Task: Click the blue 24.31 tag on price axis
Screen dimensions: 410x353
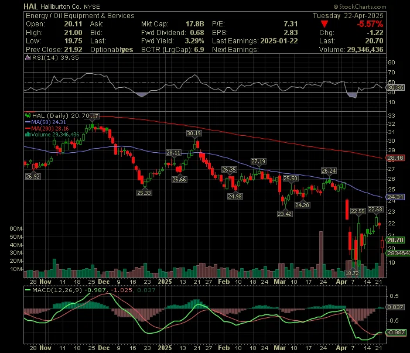Action: pyautogui.click(x=395, y=197)
